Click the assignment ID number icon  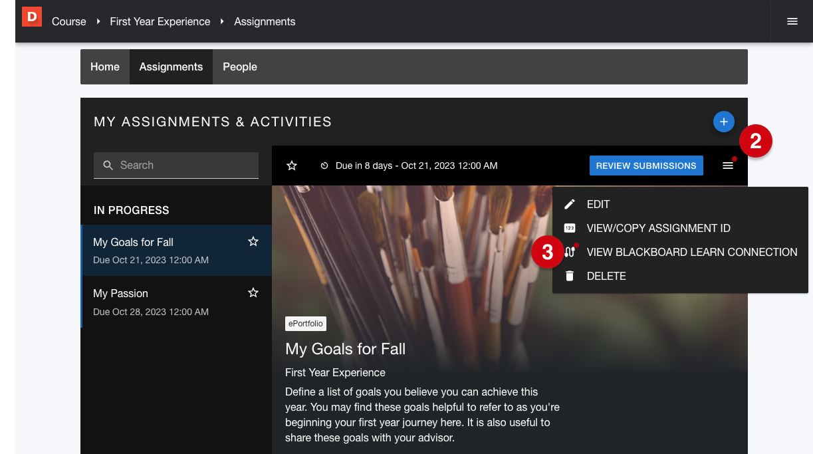coord(570,228)
